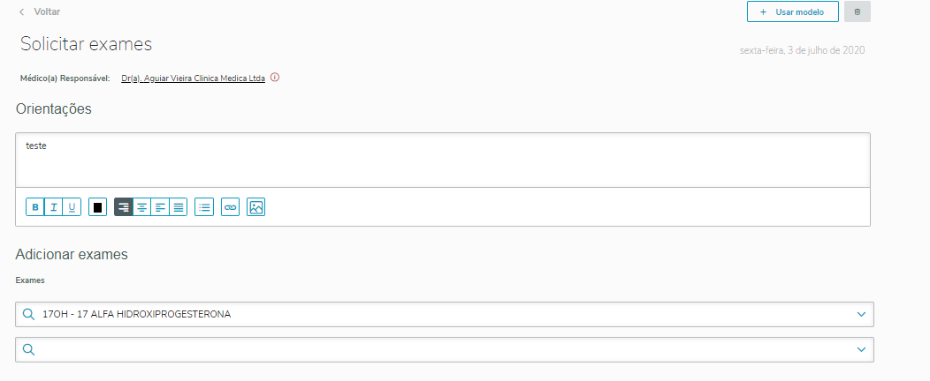Toggle underline text formatting
This screenshot has width=930, height=381.
click(x=72, y=207)
